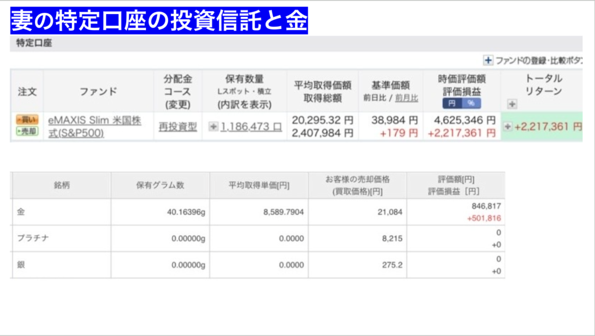Click the 銀 row name
595x336 pixels.
[21, 264]
